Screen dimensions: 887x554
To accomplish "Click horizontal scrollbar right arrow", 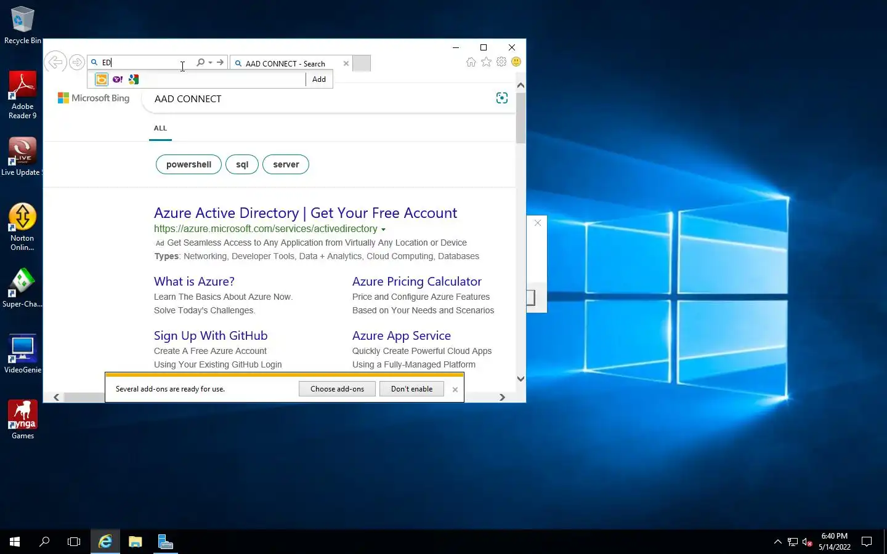I will click(x=502, y=398).
